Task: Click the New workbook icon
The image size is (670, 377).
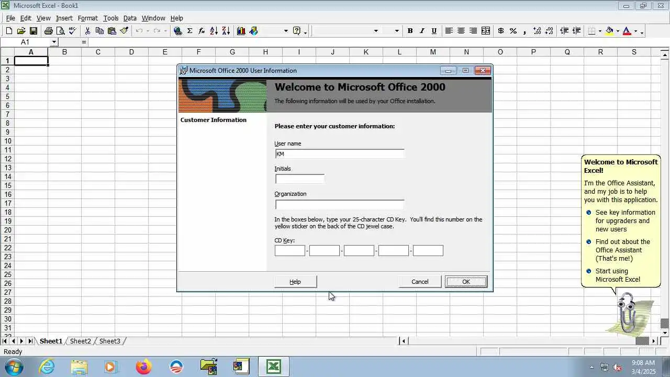Action: click(9, 31)
